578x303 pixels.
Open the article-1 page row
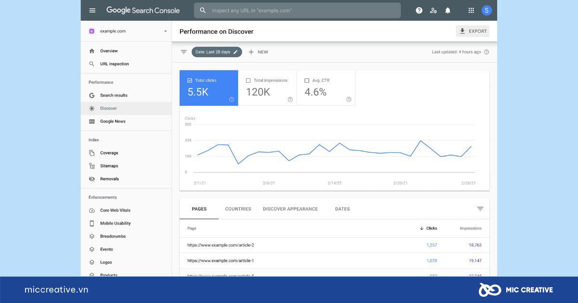point(334,261)
